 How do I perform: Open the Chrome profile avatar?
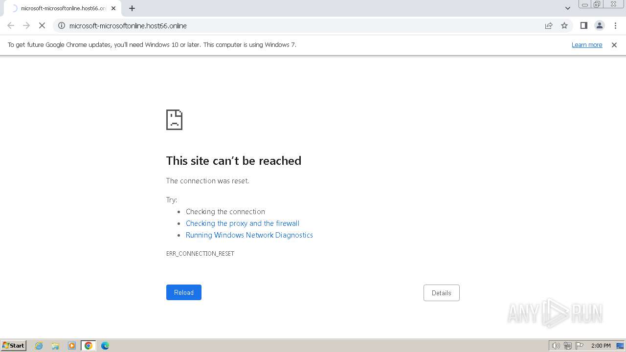[599, 25]
